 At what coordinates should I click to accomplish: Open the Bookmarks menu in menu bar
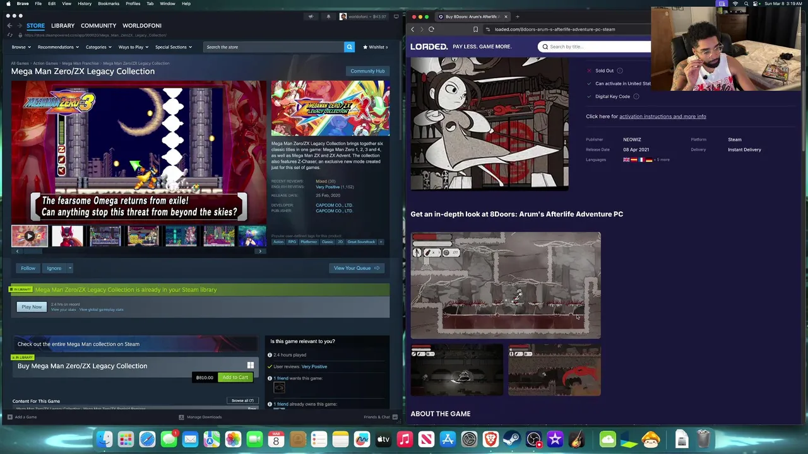click(x=109, y=4)
